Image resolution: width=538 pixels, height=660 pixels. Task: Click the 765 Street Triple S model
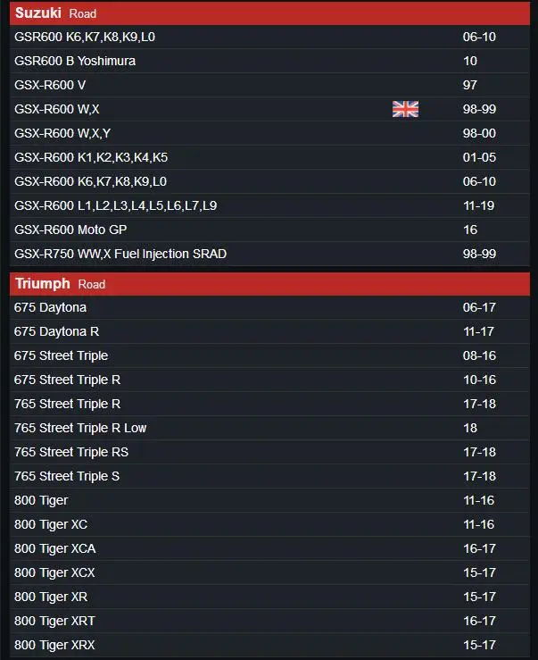pyautogui.click(x=67, y=476)
